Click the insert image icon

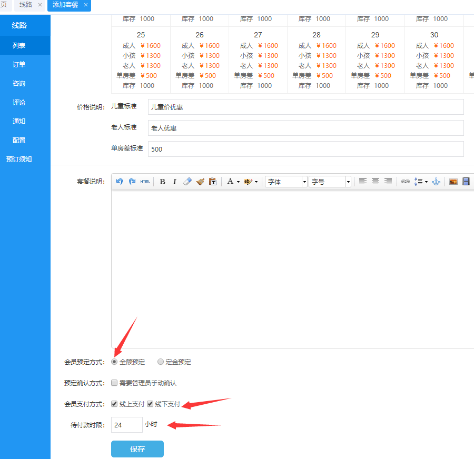pyautogui.click(x=453, y=182)
